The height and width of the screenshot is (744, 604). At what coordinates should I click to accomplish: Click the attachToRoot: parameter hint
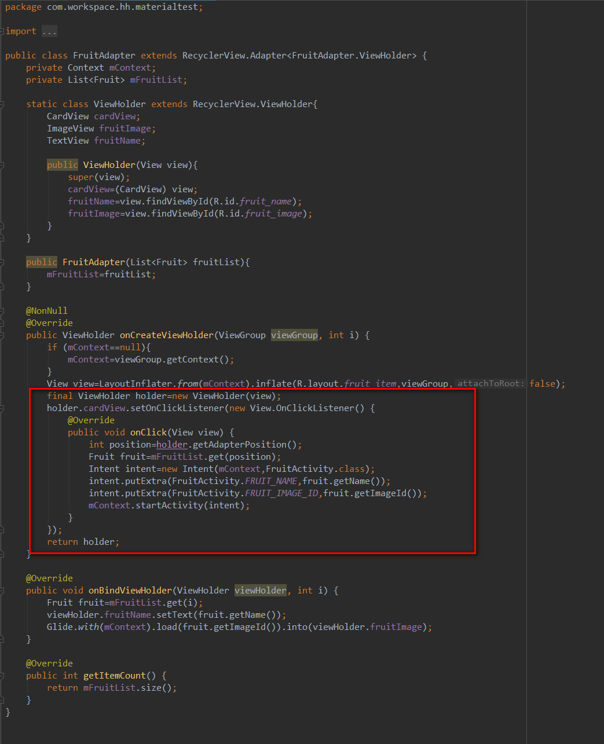491,384
